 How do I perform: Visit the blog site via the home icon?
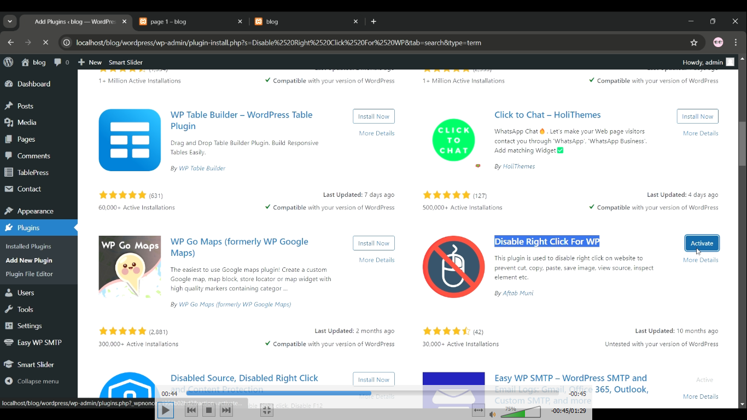[33, 62]
